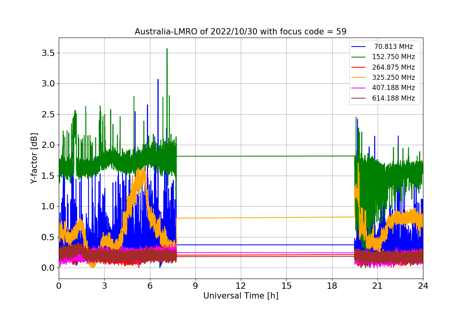Click x-axis tick label 18
This screenshot has height=313, width=470.
(x=332, y=286)
